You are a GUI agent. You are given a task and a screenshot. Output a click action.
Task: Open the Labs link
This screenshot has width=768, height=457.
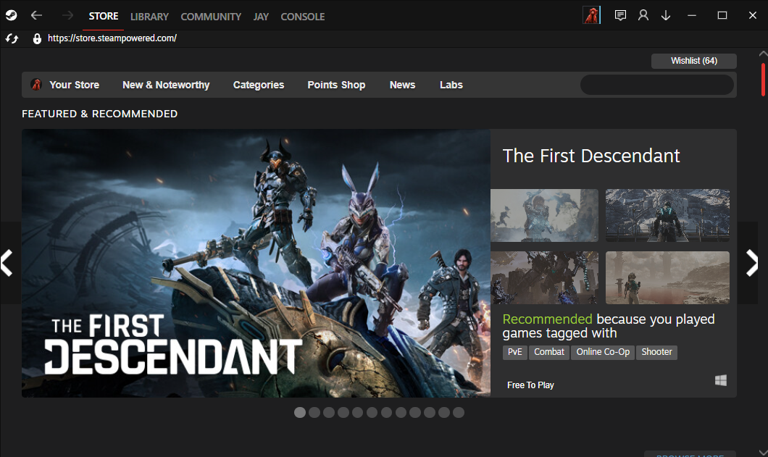click(x=451, y=85)
